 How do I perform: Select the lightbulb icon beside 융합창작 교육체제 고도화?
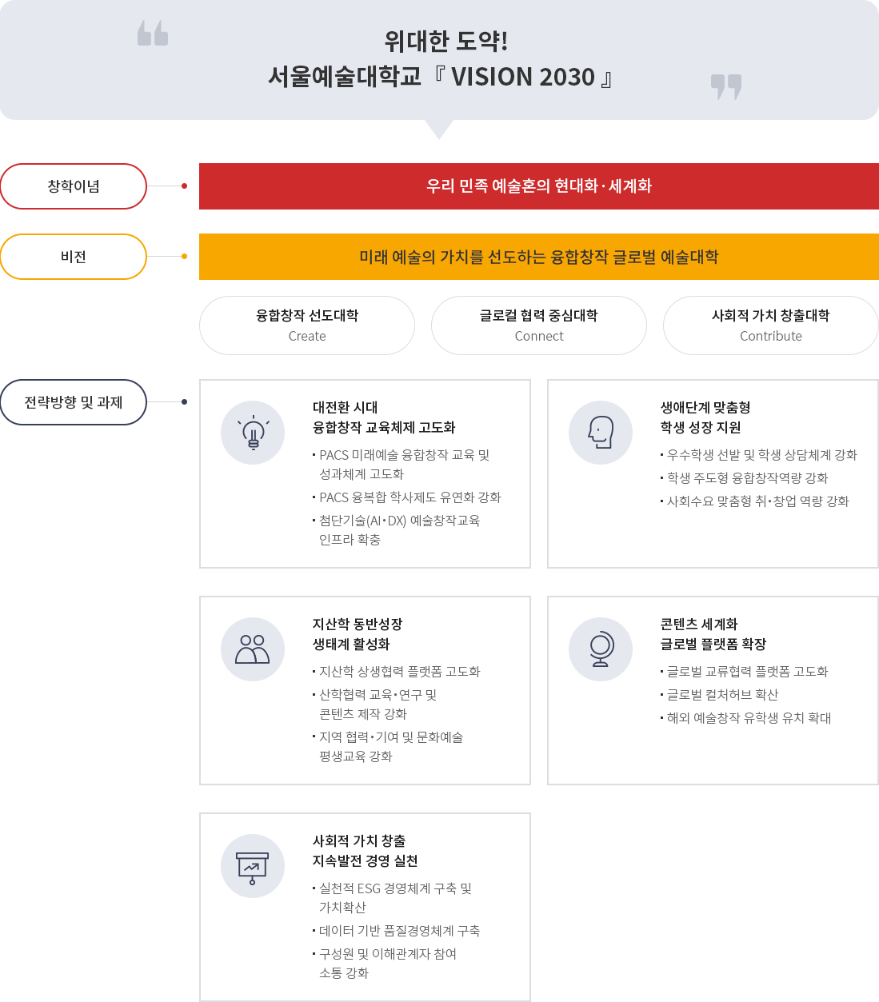pos(253,433)
